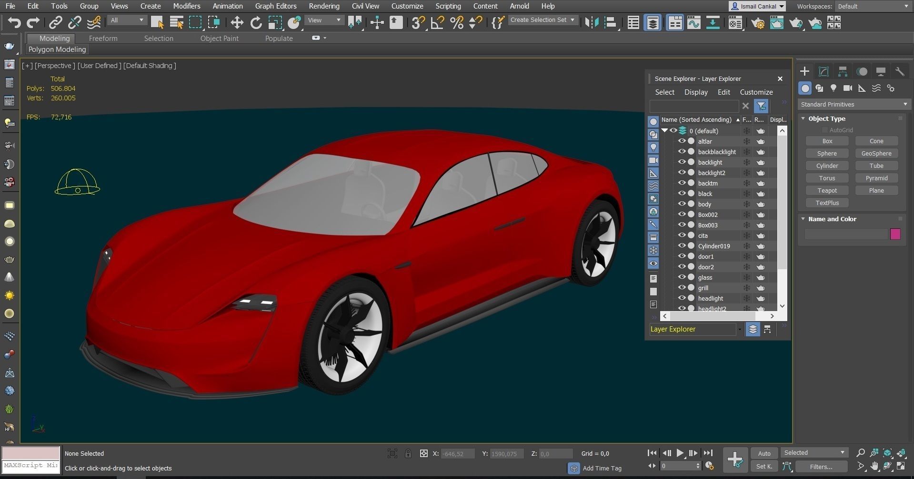
Task: Select the Select and Link tool
Action: [56, 22]
